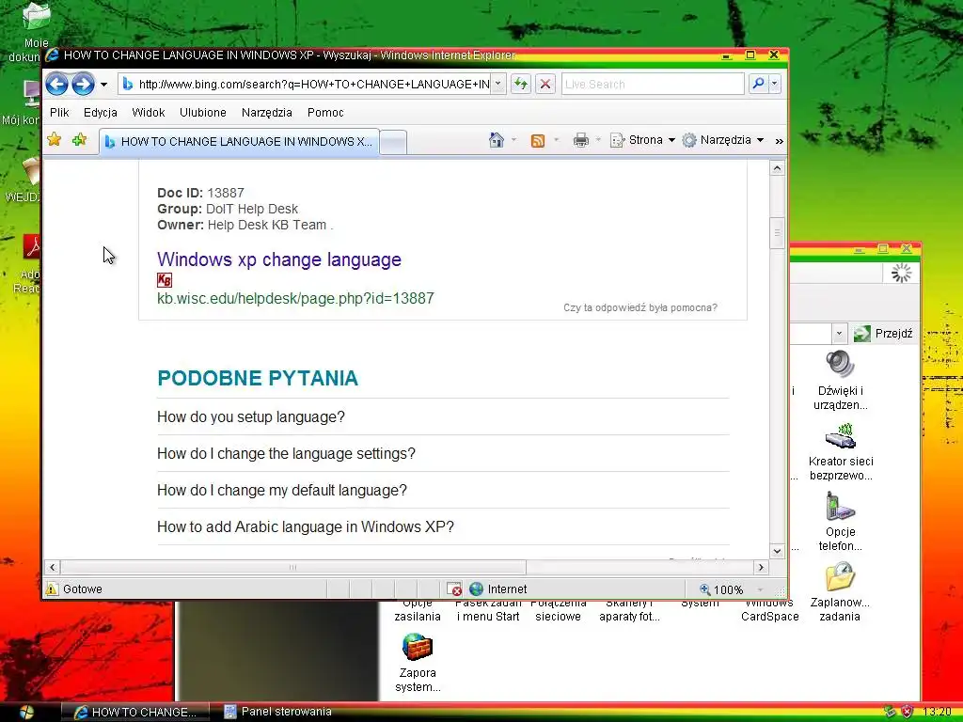The width and height of the screenshot is (963, 722).
Task: Open How do I change language settings question
Action: [286, 454]
